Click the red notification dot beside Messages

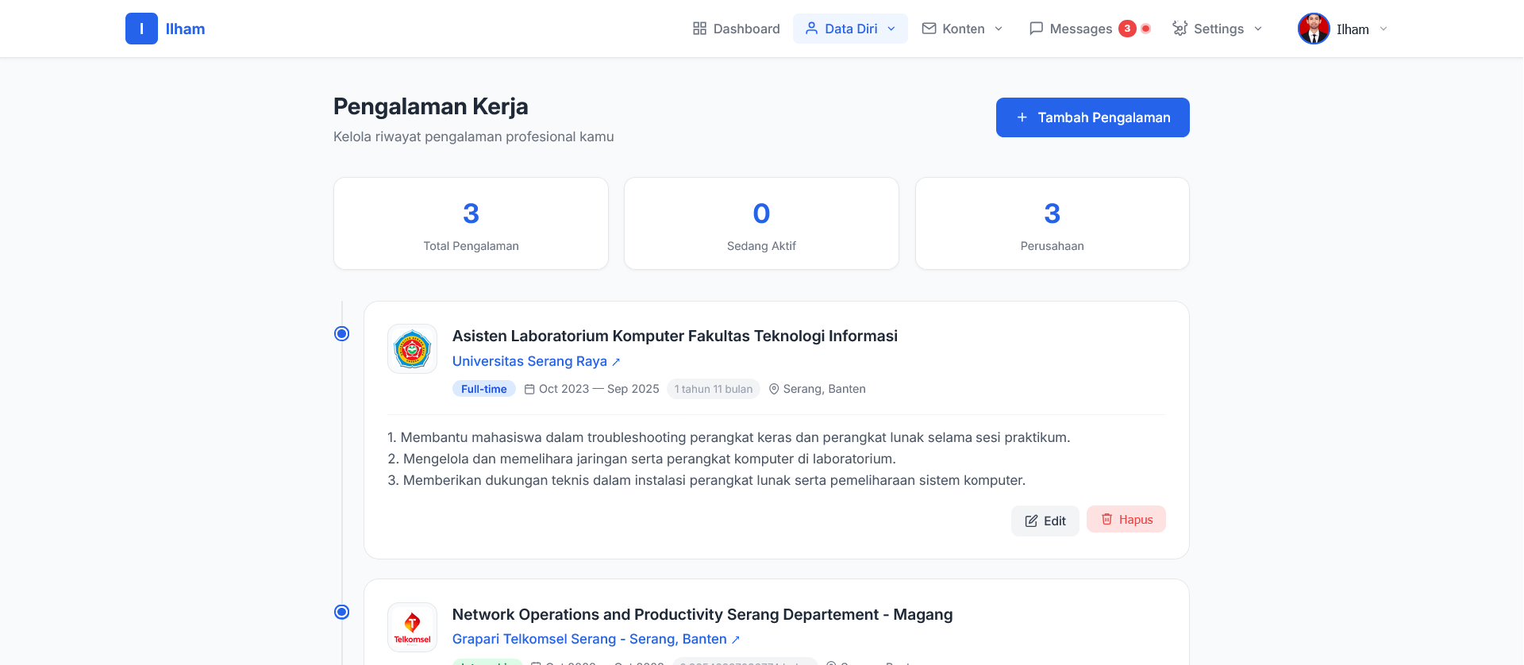1145,29
